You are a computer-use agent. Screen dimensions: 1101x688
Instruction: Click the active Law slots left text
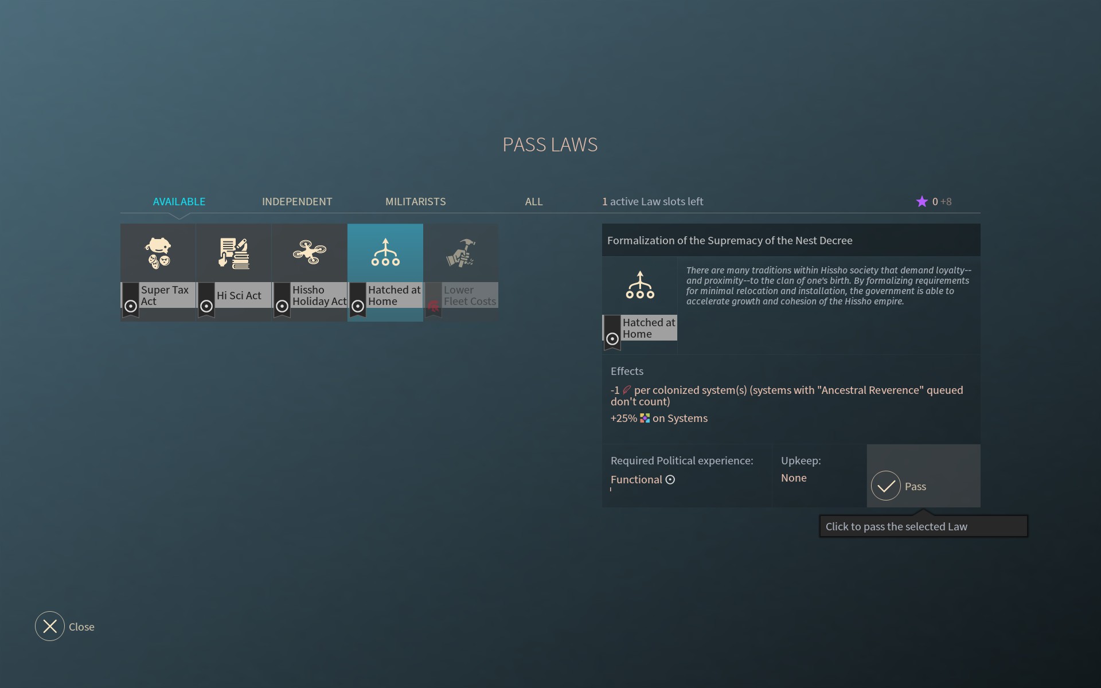[x=653, y=201]
